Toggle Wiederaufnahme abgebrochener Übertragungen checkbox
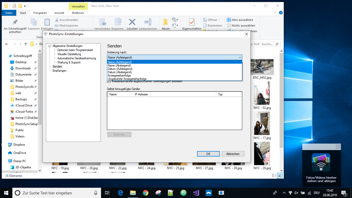 click(x=108, y=81)
